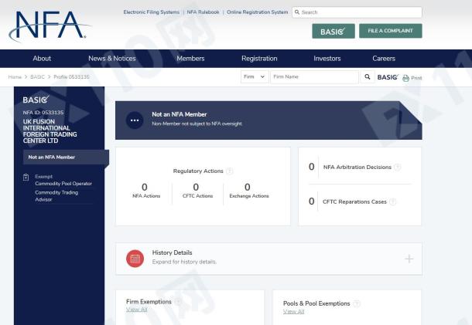Screen dimensions: 472x325
Task: Click the File a Complaint button
Action: [x=391, y=31]
